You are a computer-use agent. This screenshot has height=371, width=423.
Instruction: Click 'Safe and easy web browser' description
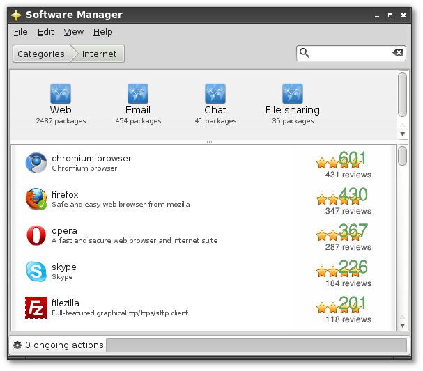point(121,205)
